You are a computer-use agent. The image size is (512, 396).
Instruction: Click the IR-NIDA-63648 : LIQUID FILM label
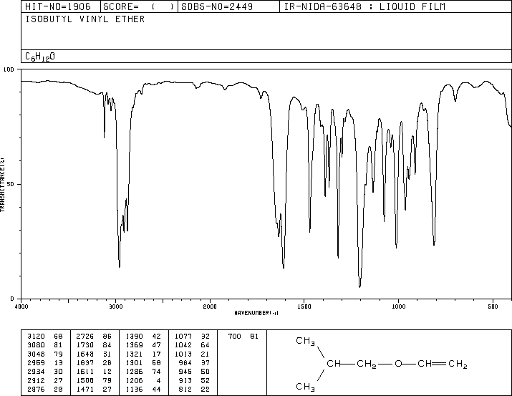(364, 6)
